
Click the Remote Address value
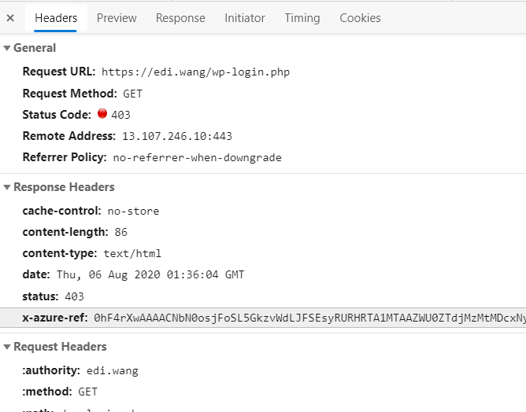coord(176,136)
